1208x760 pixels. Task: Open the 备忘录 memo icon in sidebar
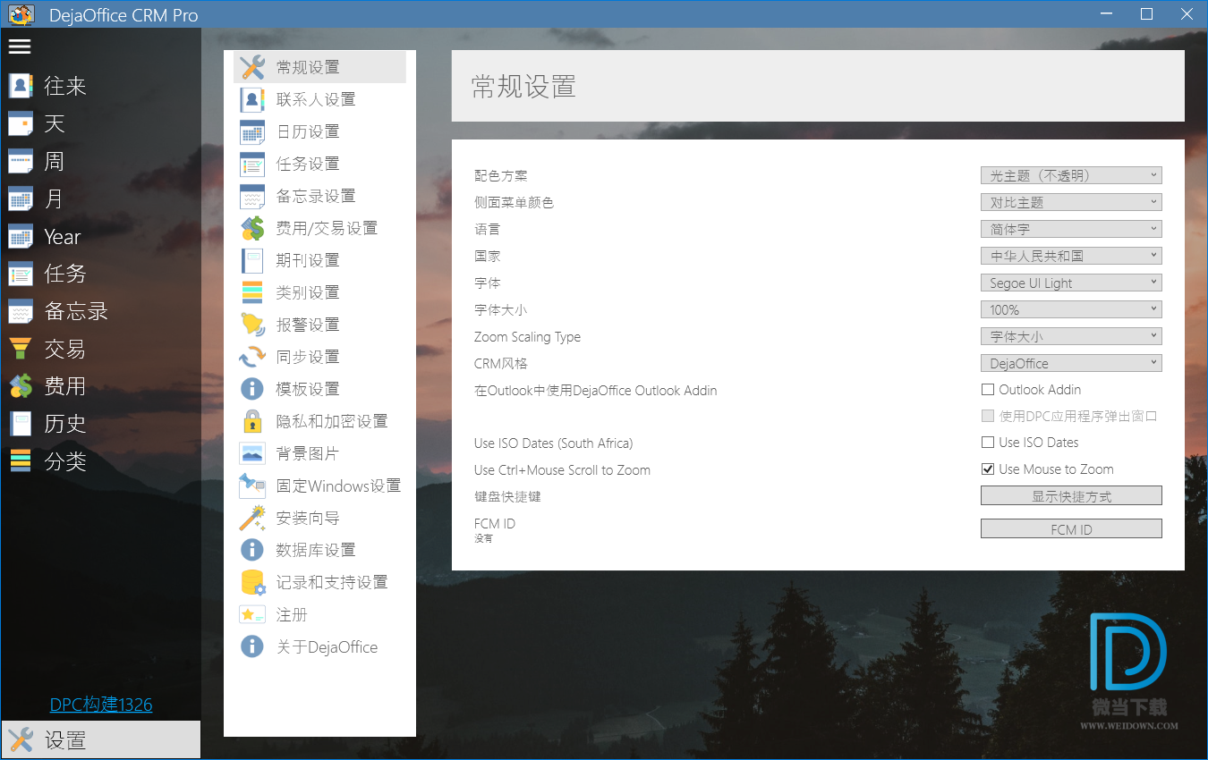coord(21,311)
